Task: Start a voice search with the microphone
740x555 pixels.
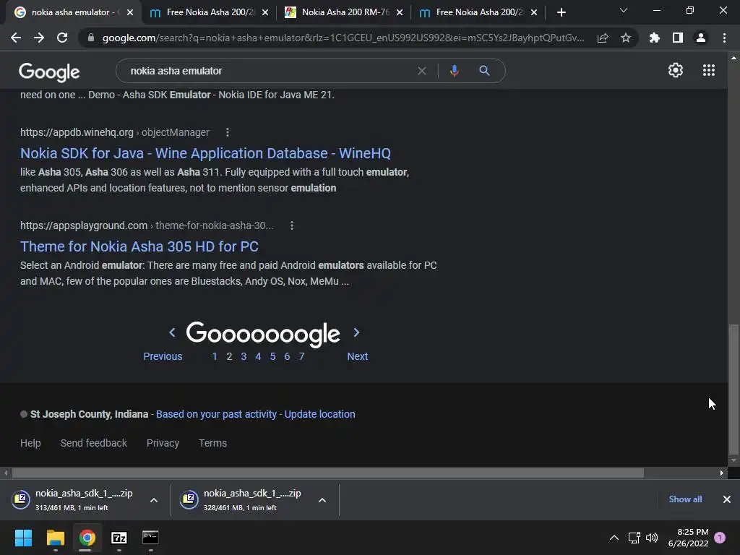Action: 454,71
